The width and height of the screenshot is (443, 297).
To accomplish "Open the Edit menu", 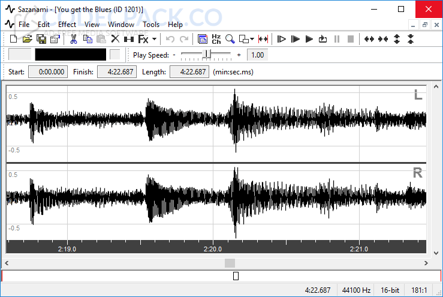I will click(44, 25).
